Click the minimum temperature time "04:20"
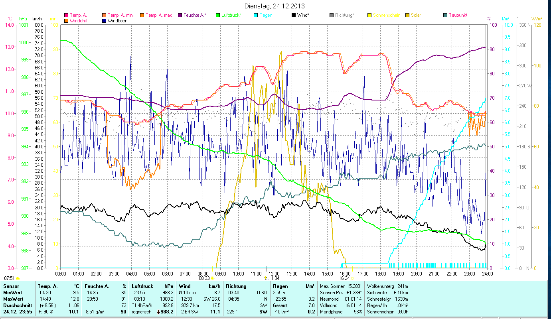551x319 pixels. tap(45, 293)
